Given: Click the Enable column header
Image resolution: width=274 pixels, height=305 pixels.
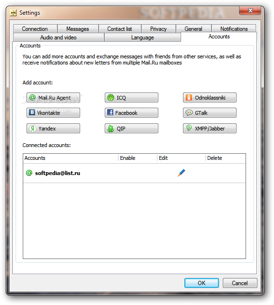Looking at the screenshot, I should pos(137,158).
